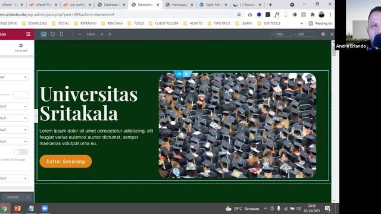This screenshot has width=381, height=214.
Task: Bookmark this page with star icon
Action: tap(239, 14)
